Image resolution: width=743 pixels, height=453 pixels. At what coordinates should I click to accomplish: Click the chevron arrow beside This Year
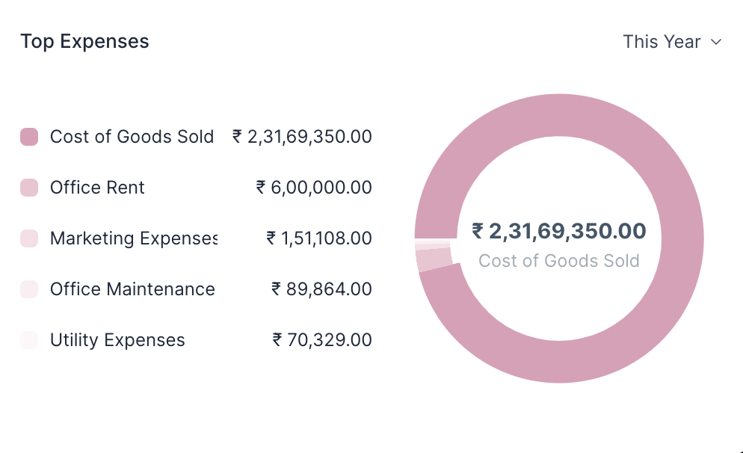coord(716,43)
